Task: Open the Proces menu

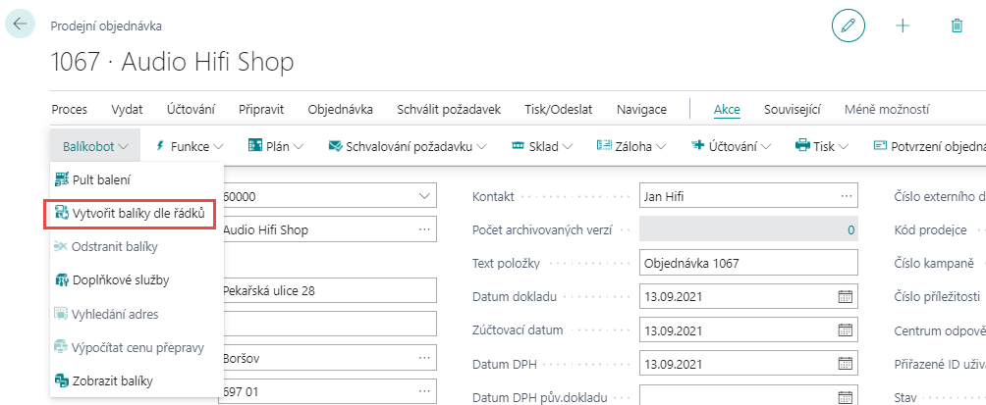Action: click(69, 109)
